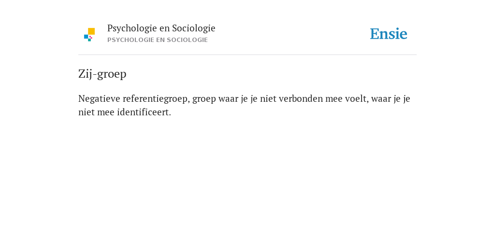Click the blue square in the logo

coord(86,37)
